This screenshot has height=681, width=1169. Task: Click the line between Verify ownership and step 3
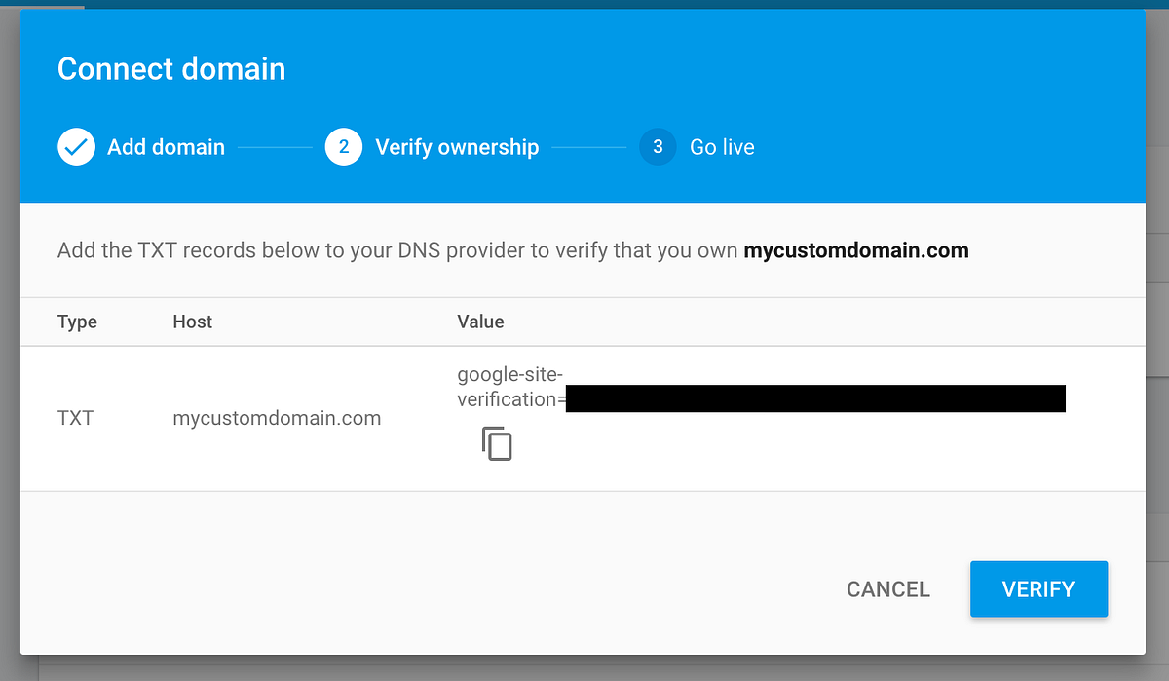click(588, 147)
